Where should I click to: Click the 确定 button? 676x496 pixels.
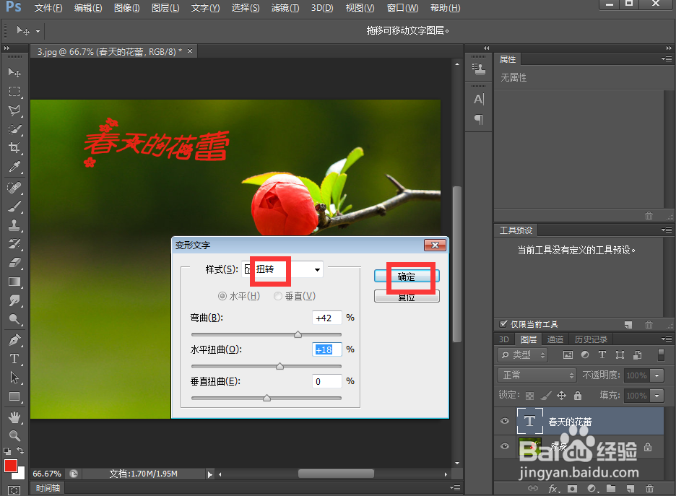[407, 277]
